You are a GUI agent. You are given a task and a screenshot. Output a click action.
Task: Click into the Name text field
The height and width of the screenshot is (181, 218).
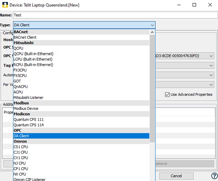tap(116, 15)
